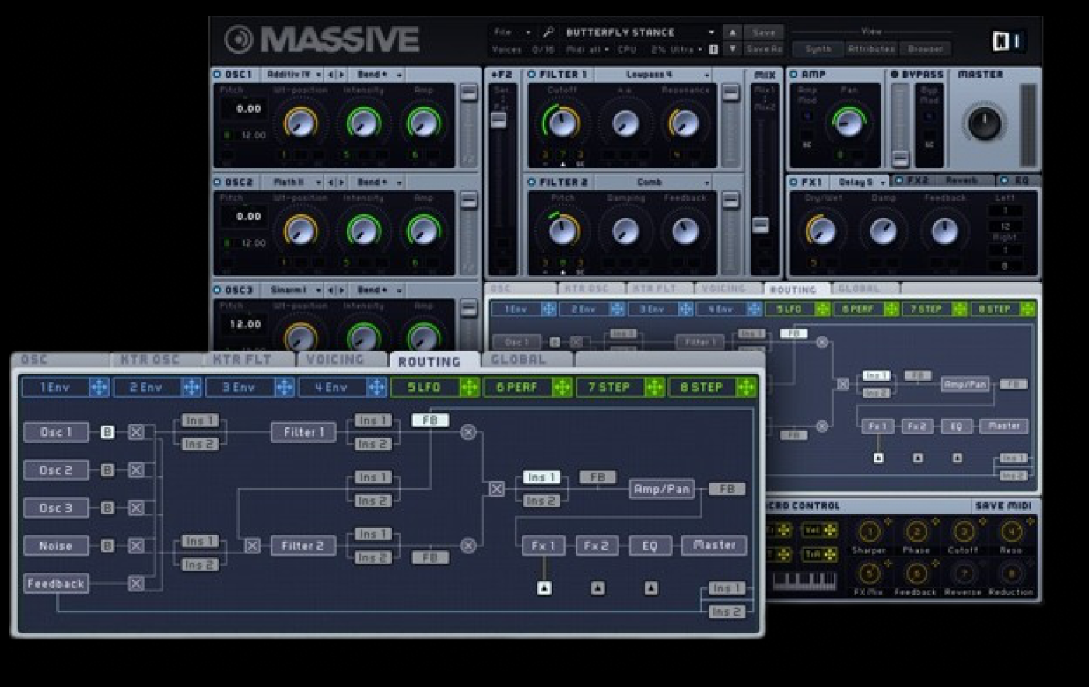Click the X mixer node beside Feedback in front panel
1089x687 pixels.
tap(136, 584)
